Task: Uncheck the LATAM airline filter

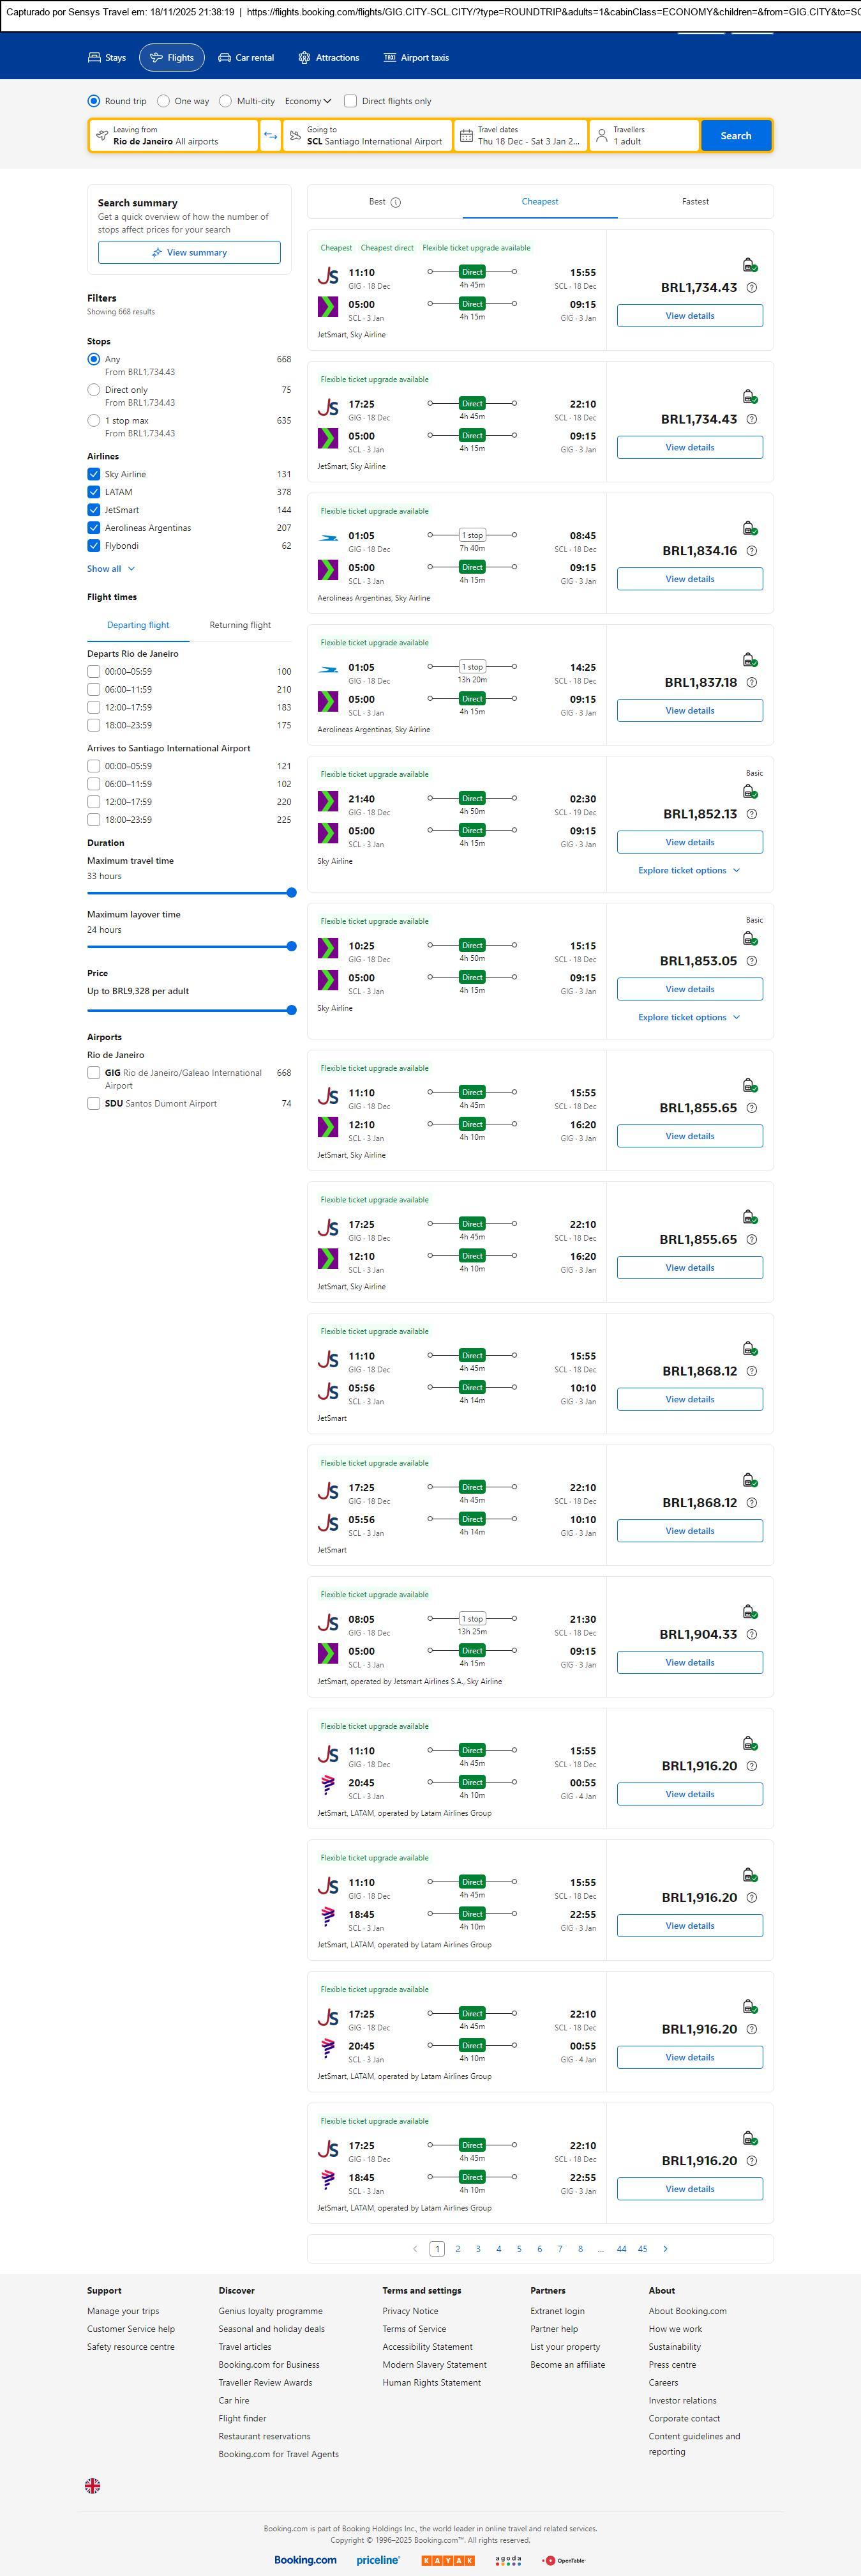Action: point(94,492)
